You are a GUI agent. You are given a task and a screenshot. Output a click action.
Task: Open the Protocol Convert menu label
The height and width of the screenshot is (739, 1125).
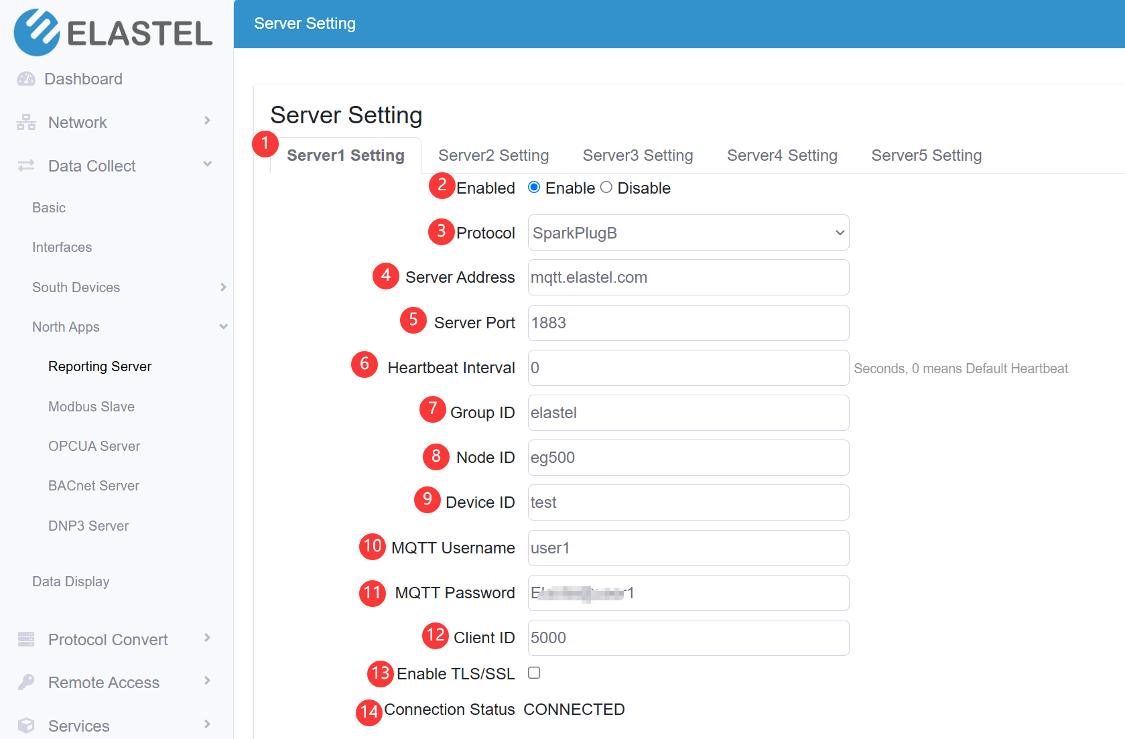[108, 640]
